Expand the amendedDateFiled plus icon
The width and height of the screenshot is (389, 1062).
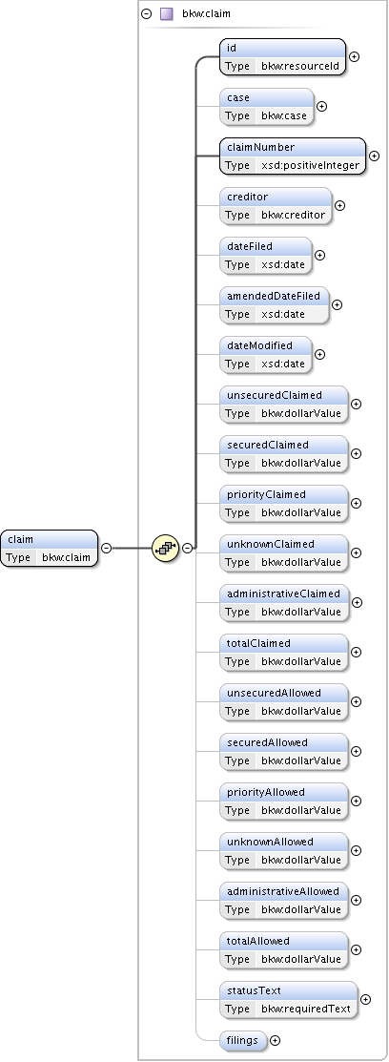337,304
